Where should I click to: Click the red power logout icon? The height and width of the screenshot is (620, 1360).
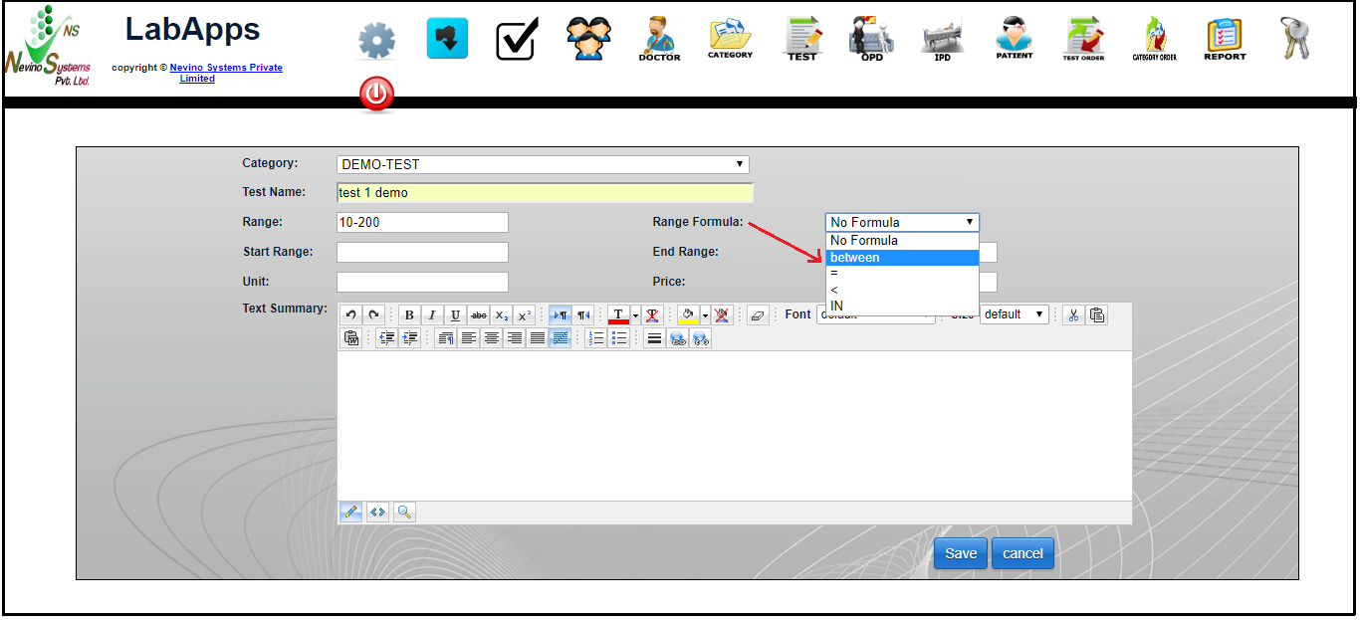click(x=376, y=96)
